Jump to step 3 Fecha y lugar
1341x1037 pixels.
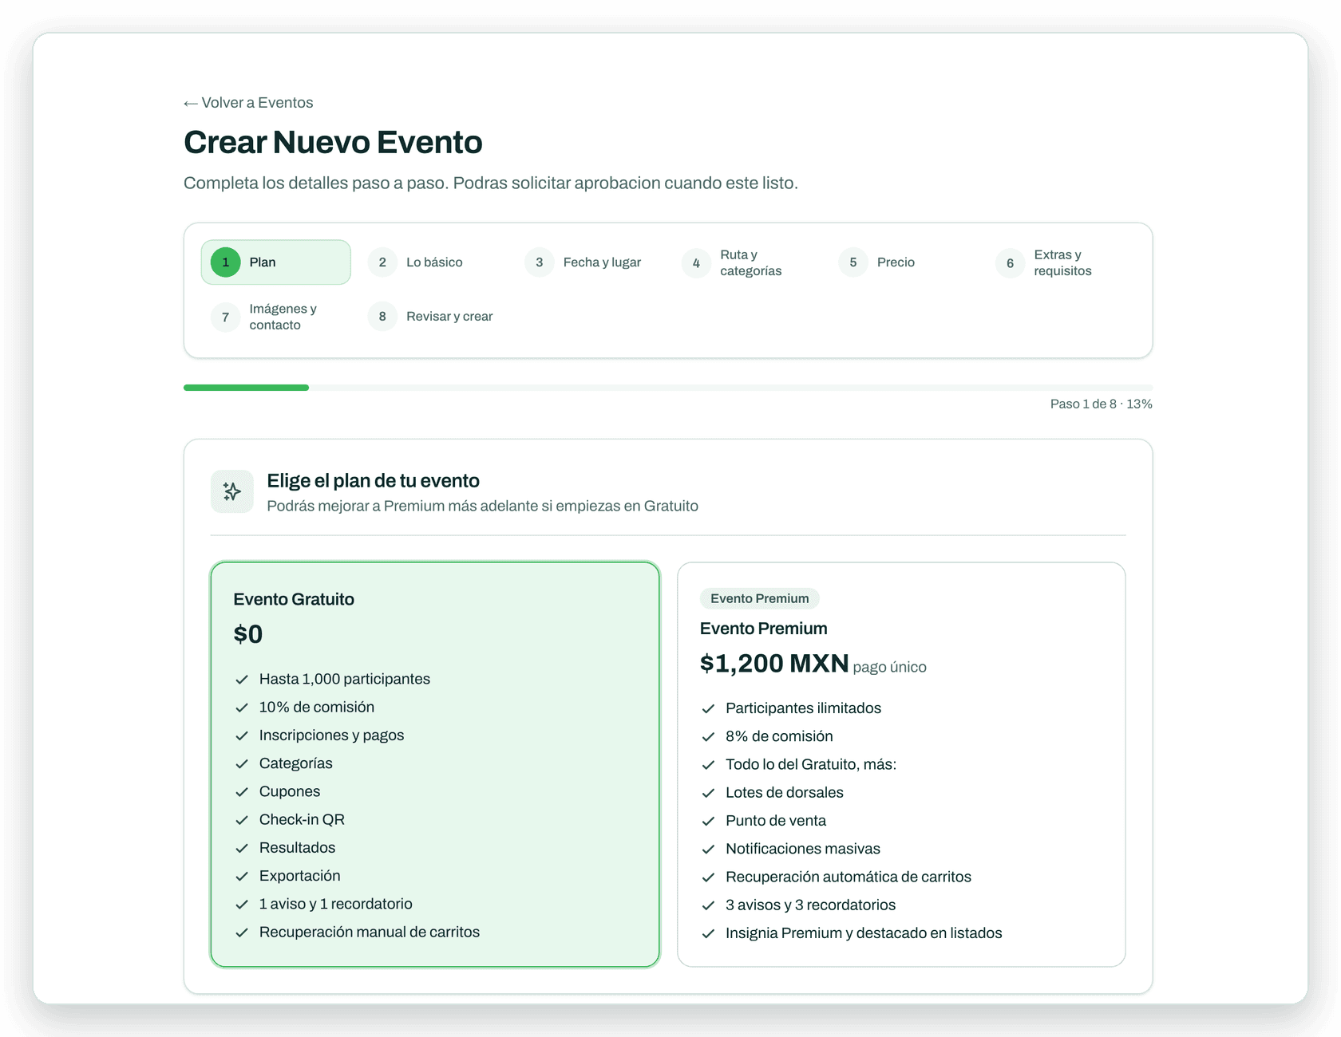(x=589, y=262)
